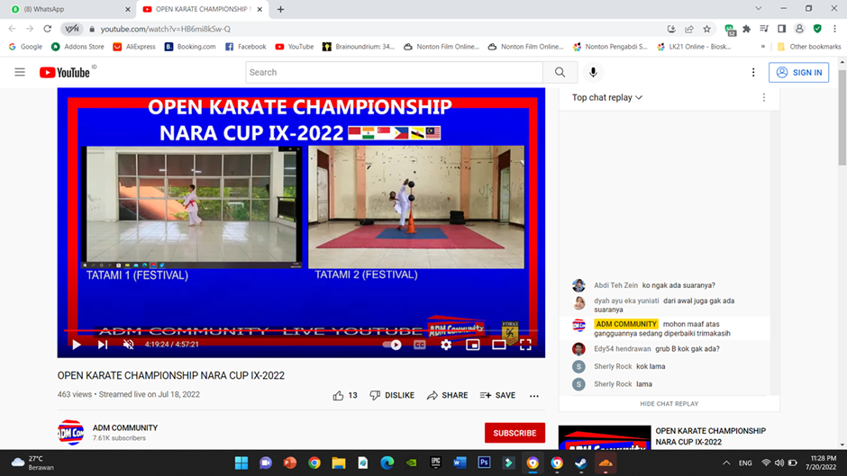Search with voice microphone icon
Viewport: 847px width, 476px height.
[x=593, y=72]
